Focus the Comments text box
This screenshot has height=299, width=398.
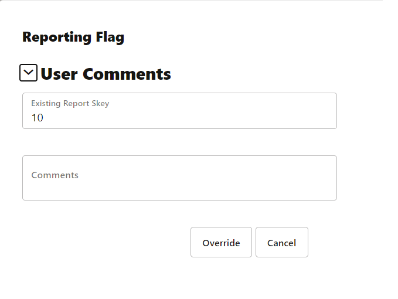[x=179, y=178]
